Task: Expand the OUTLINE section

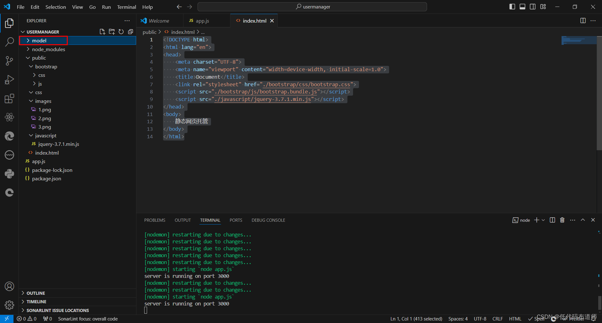Action: (x=77, y=293)
